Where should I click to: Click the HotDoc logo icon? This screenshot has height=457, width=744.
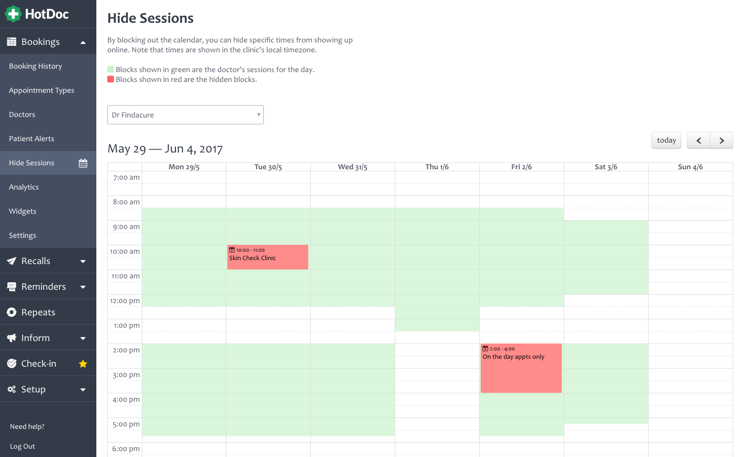pyautogui.click(x=13, y=14)
